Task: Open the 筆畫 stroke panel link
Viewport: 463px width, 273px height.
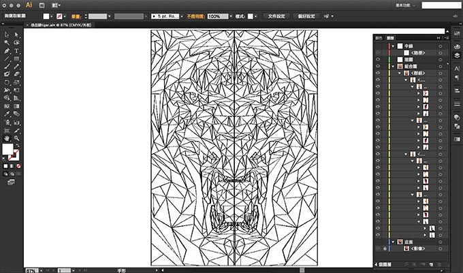Action: coord(76,16)
